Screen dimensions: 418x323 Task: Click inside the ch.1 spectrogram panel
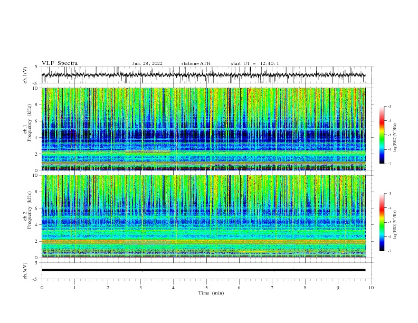tap(204, 129)
